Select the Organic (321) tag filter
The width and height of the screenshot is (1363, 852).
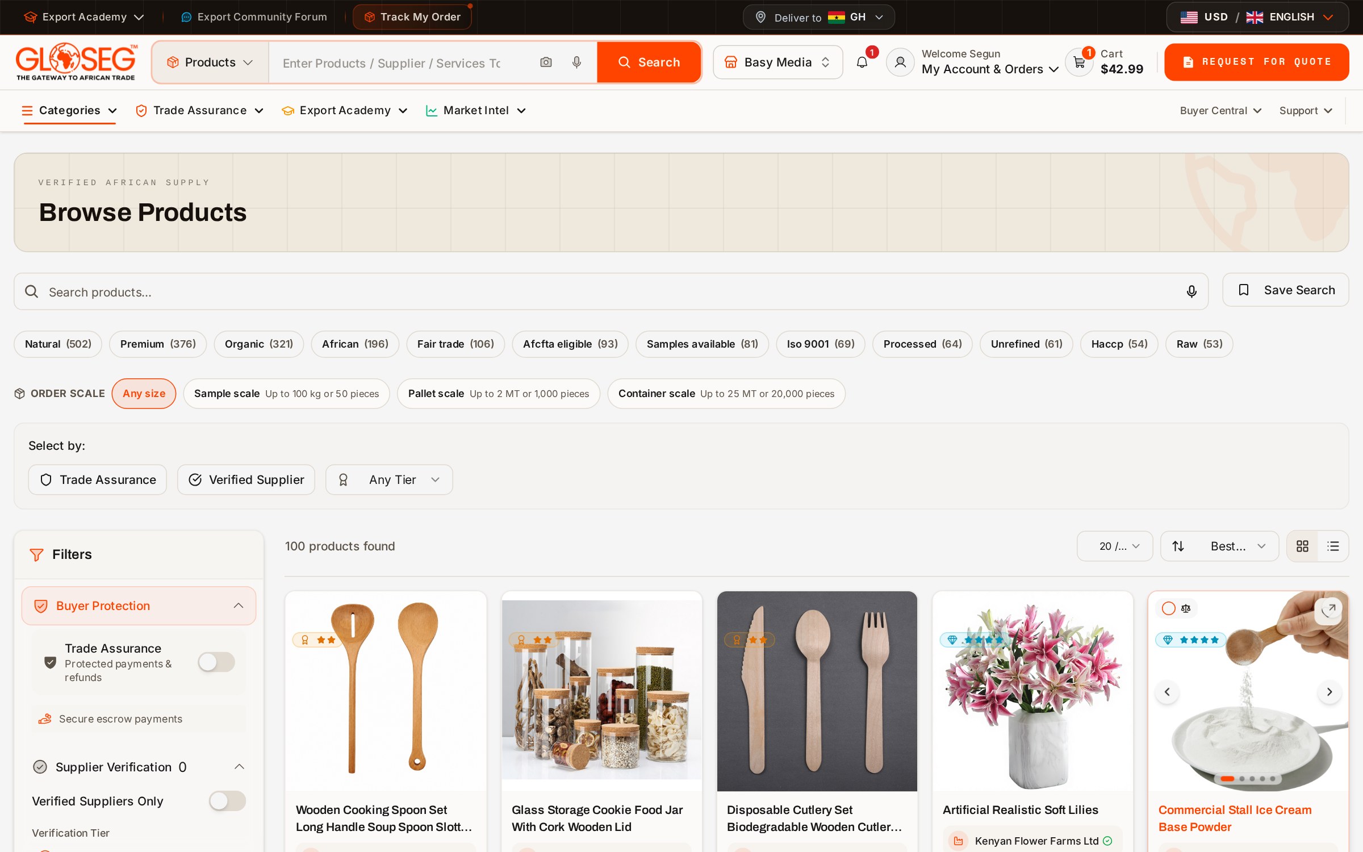258,344
